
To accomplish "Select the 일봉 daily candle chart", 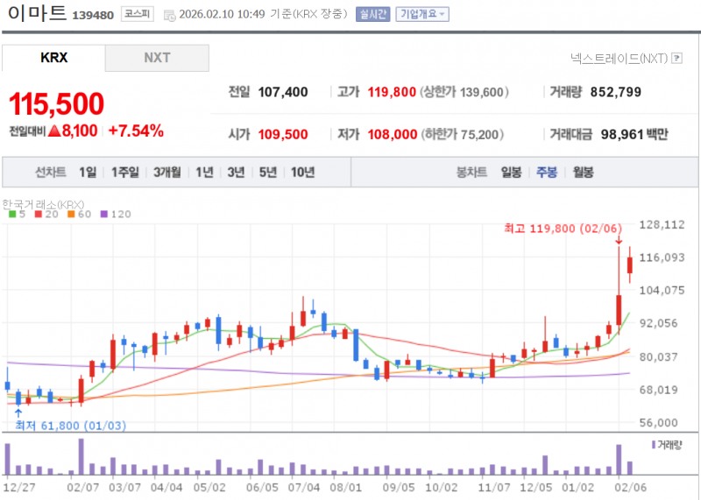I will tap(511, 172).
